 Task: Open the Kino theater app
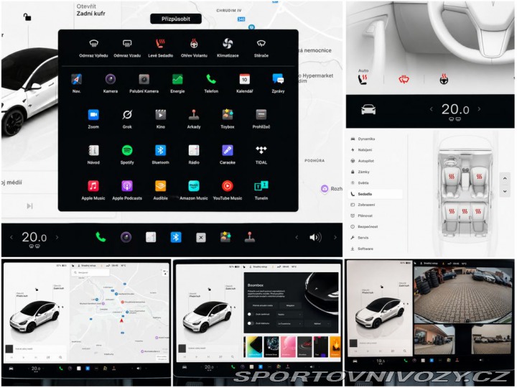click(x=161, y=115)
